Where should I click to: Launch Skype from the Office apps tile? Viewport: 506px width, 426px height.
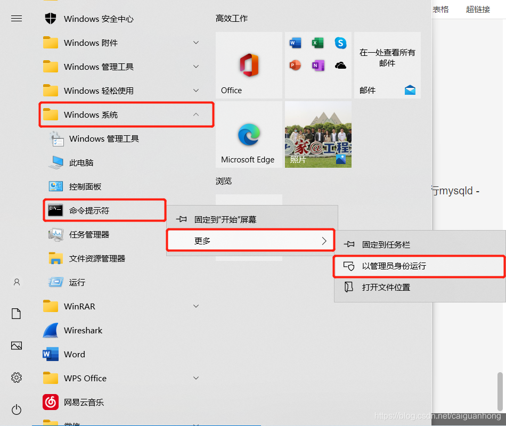[x=340, y=43]
